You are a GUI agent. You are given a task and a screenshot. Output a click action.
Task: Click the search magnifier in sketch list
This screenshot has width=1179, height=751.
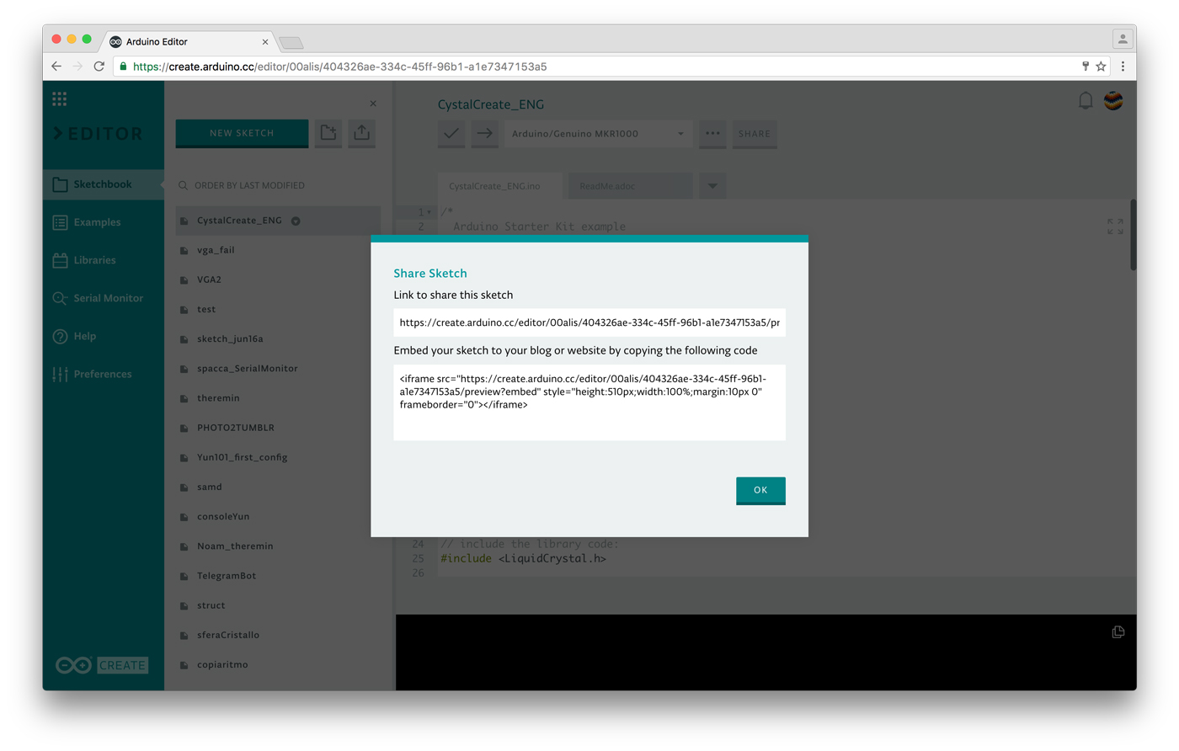[x=183, y=185]
